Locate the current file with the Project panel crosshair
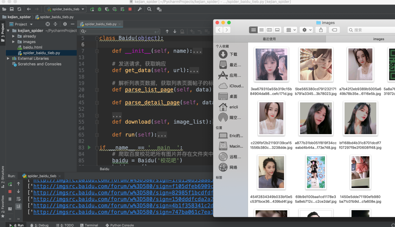Image resolution: width=395 pixels, height=227 pixels. coord(47,24)
